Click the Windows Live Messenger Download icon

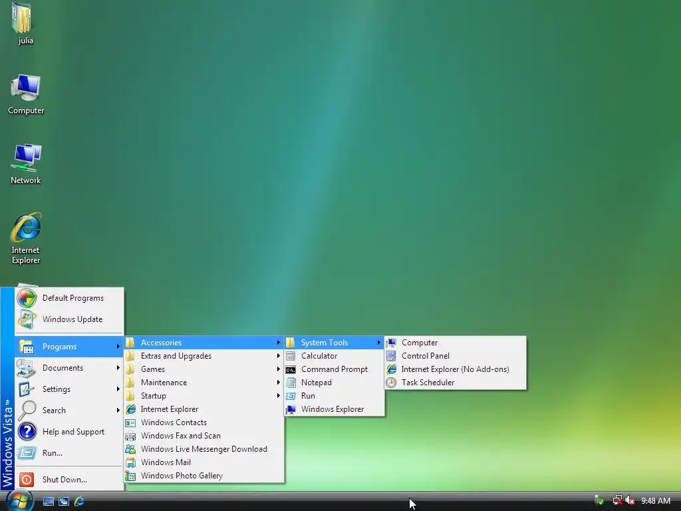130,449
